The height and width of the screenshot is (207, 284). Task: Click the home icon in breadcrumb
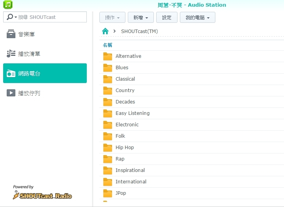click(105, 31)
